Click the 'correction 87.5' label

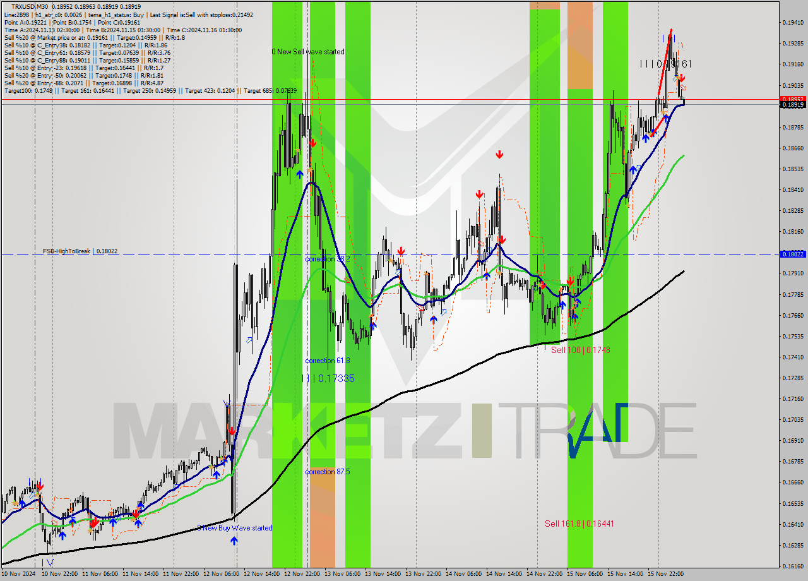coord(328,472)
